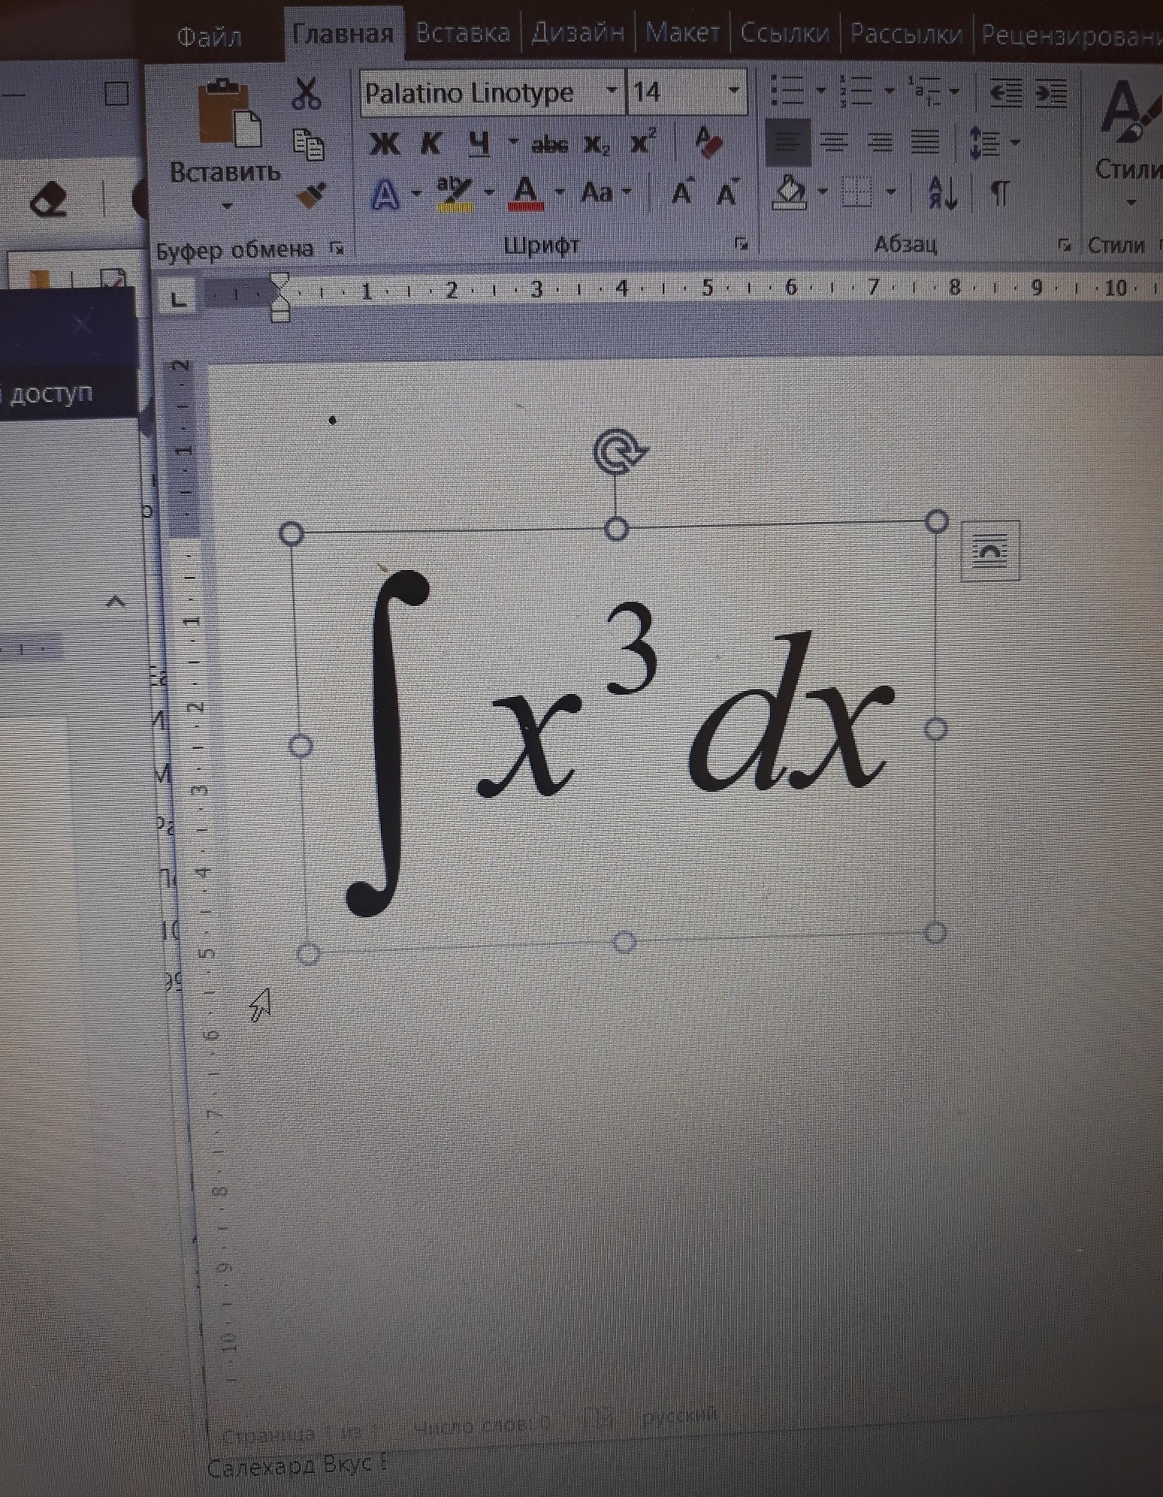Apply text effects with the outlined A
The image size is (1163, 1497).
[385, 195]
